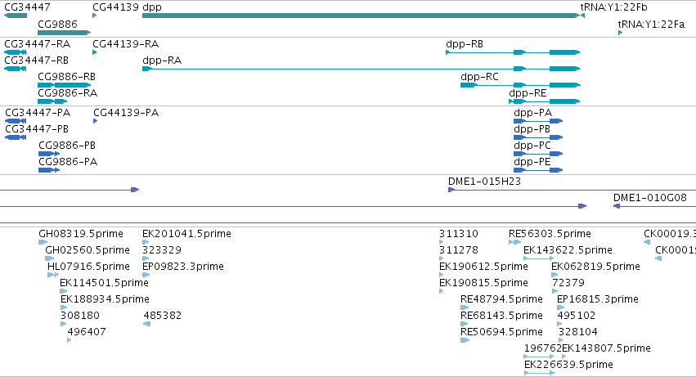Click protein label CG34447-PA
This screenshot has height=377, width=696.
coord(38,113)
